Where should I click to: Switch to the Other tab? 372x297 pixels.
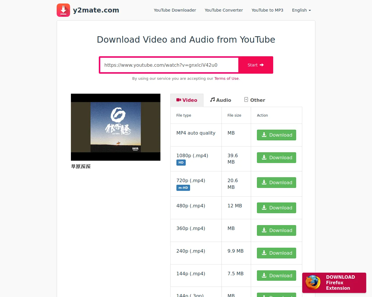255,100
